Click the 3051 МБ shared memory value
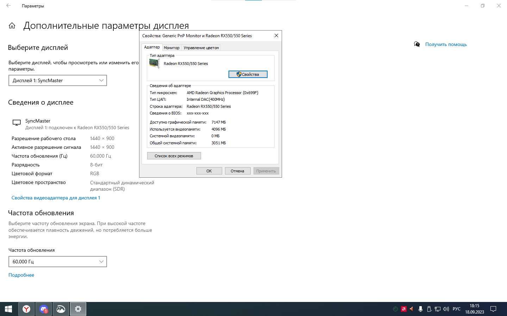This screenshot has height=316, width=507. (219, 143)
